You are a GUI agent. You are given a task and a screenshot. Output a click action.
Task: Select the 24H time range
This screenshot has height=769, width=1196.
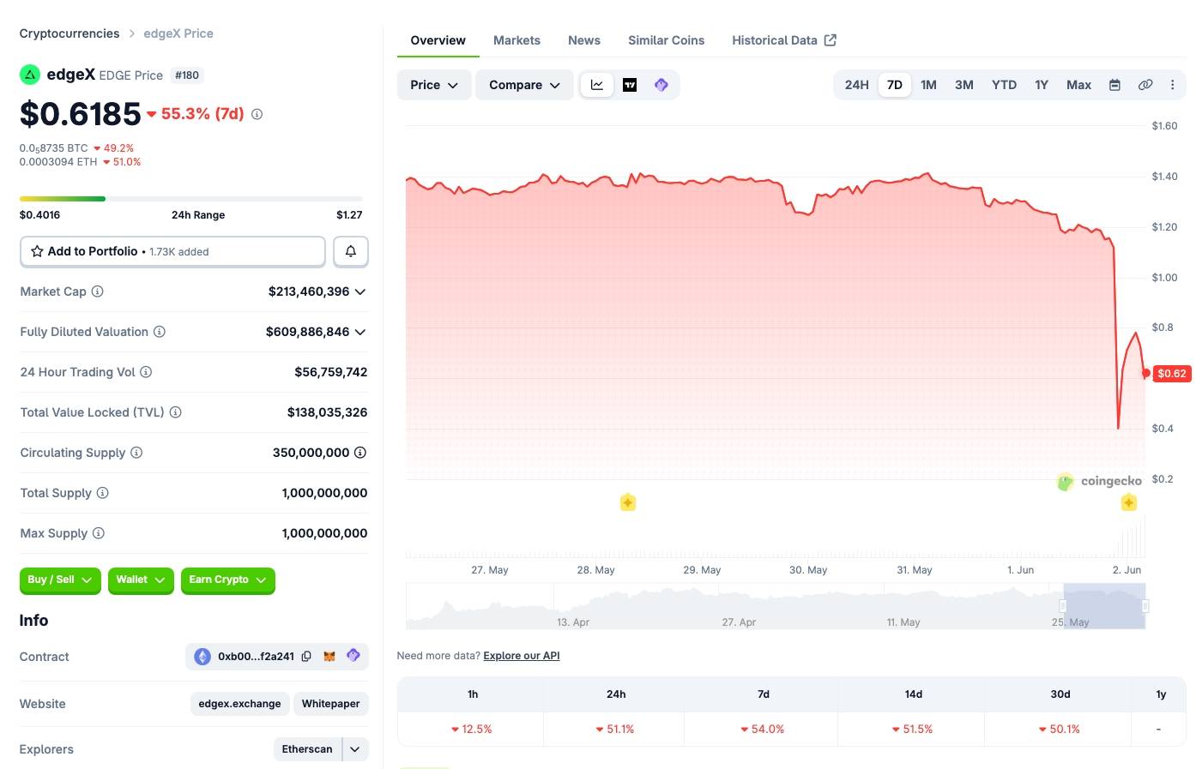(x=856, y=85)
